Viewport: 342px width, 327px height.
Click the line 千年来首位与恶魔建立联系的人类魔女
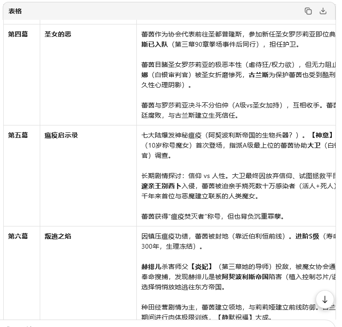pyautogui.click(x=200, y=196)
